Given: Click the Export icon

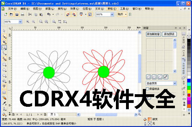Looking at the screenshot, I should (x=74, y=14).
